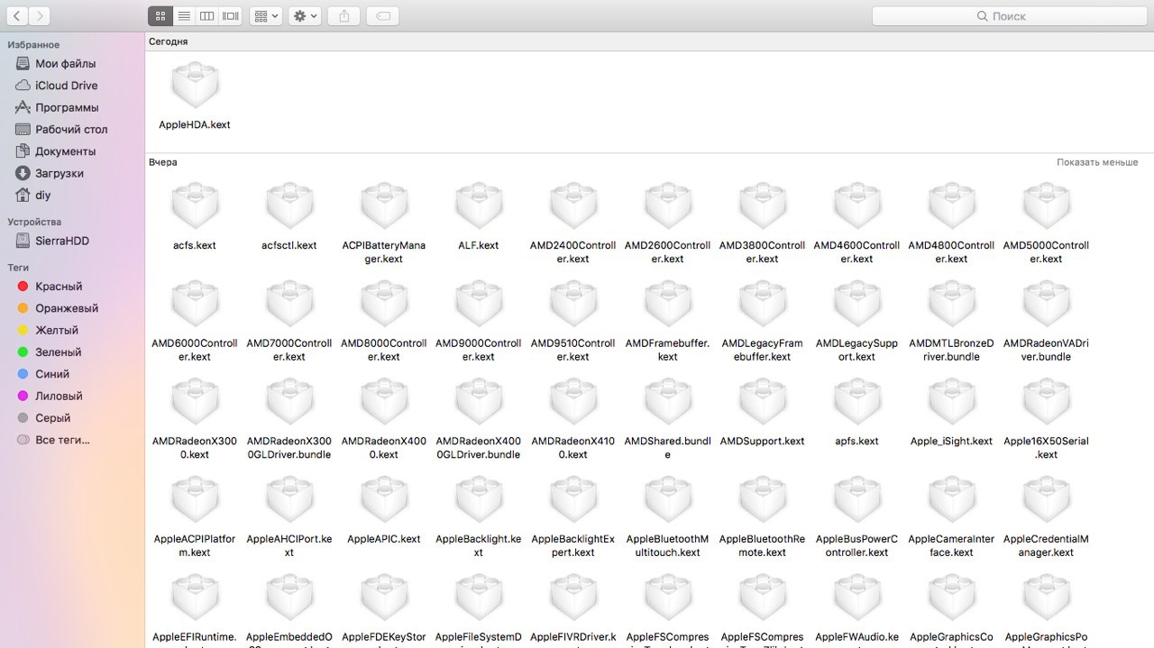Select the ALF.kext file icon
The image size is (1154, 648).
[x=479, y=205]
